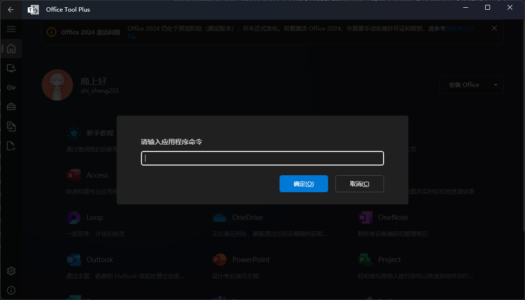The height and width of the screenshot is (300, 525).
Task: Open Settings gear in sidebar
Action: 11,271
